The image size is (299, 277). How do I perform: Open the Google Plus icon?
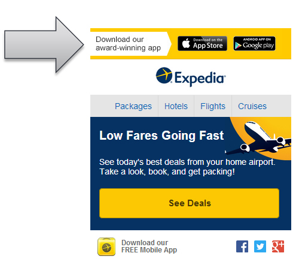point(278,246)
